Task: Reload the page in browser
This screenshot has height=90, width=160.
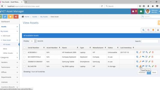Action: (x=102, y=6)
